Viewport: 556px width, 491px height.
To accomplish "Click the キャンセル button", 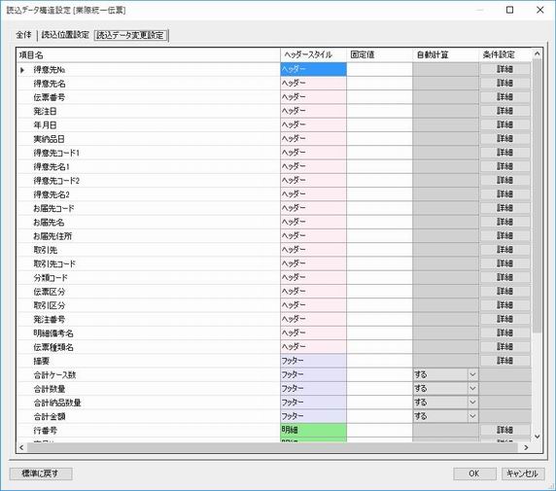I will [523, 473].
